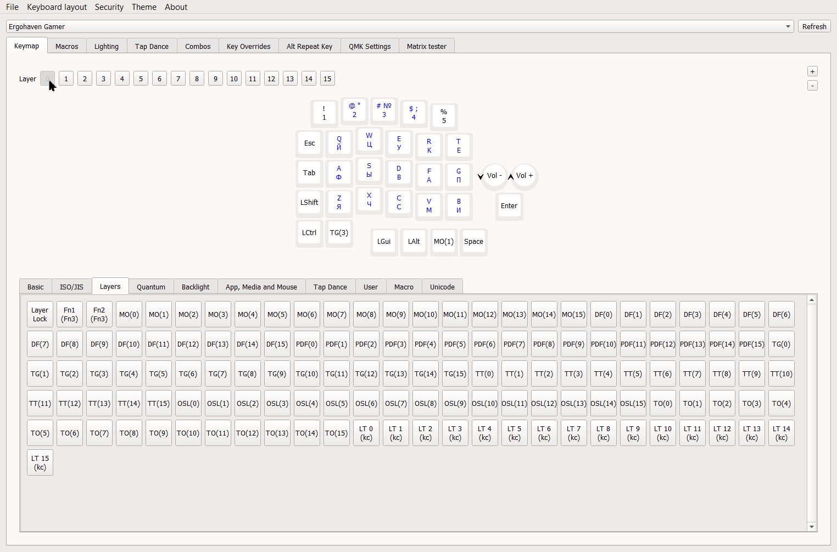Click the Vol + encoder key

tap(524, 176)
